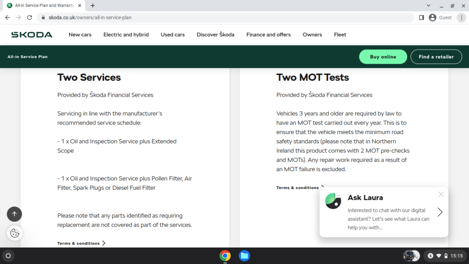Screen dimensions: 469x264
Task: Open a new browser tab
Action: click(93, 5)
